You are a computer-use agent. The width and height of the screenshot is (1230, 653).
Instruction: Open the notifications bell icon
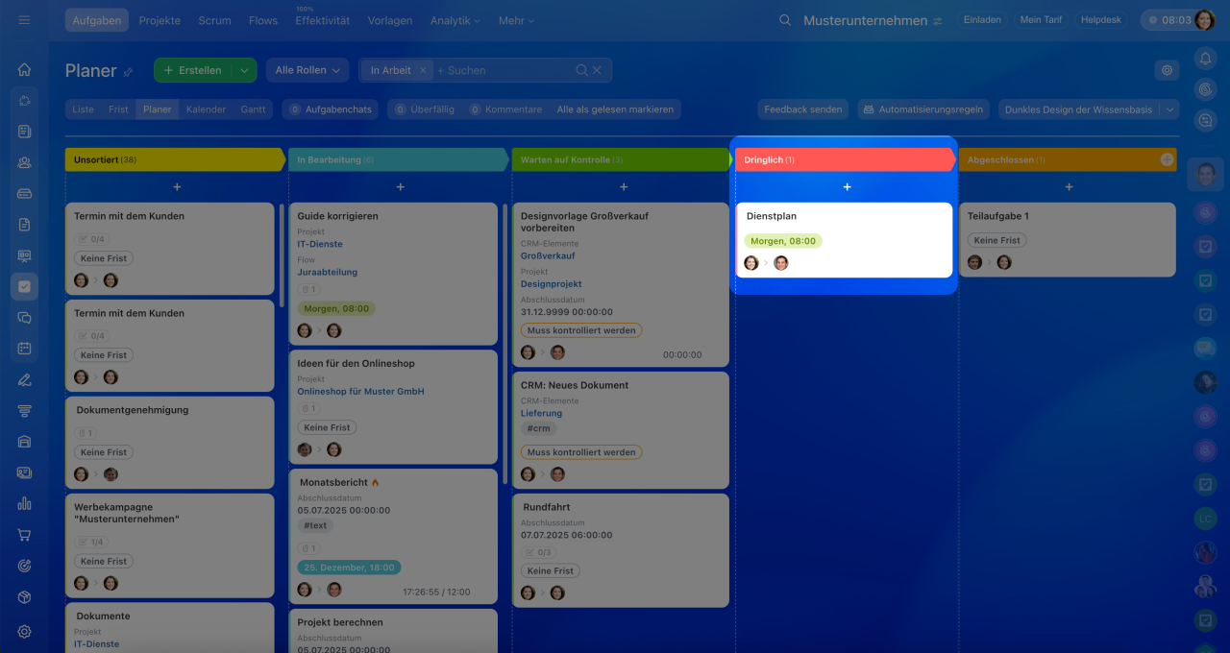click(x=1205, y=59)
